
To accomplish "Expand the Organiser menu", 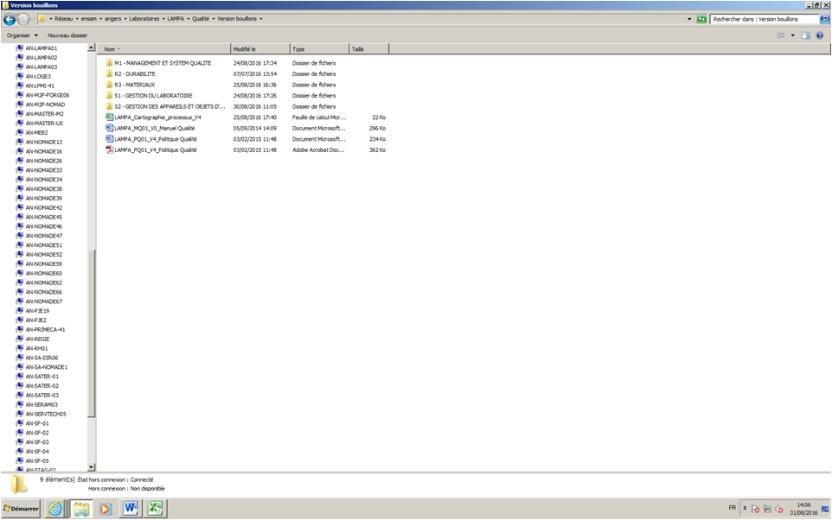I will click(x=22, y=35).
